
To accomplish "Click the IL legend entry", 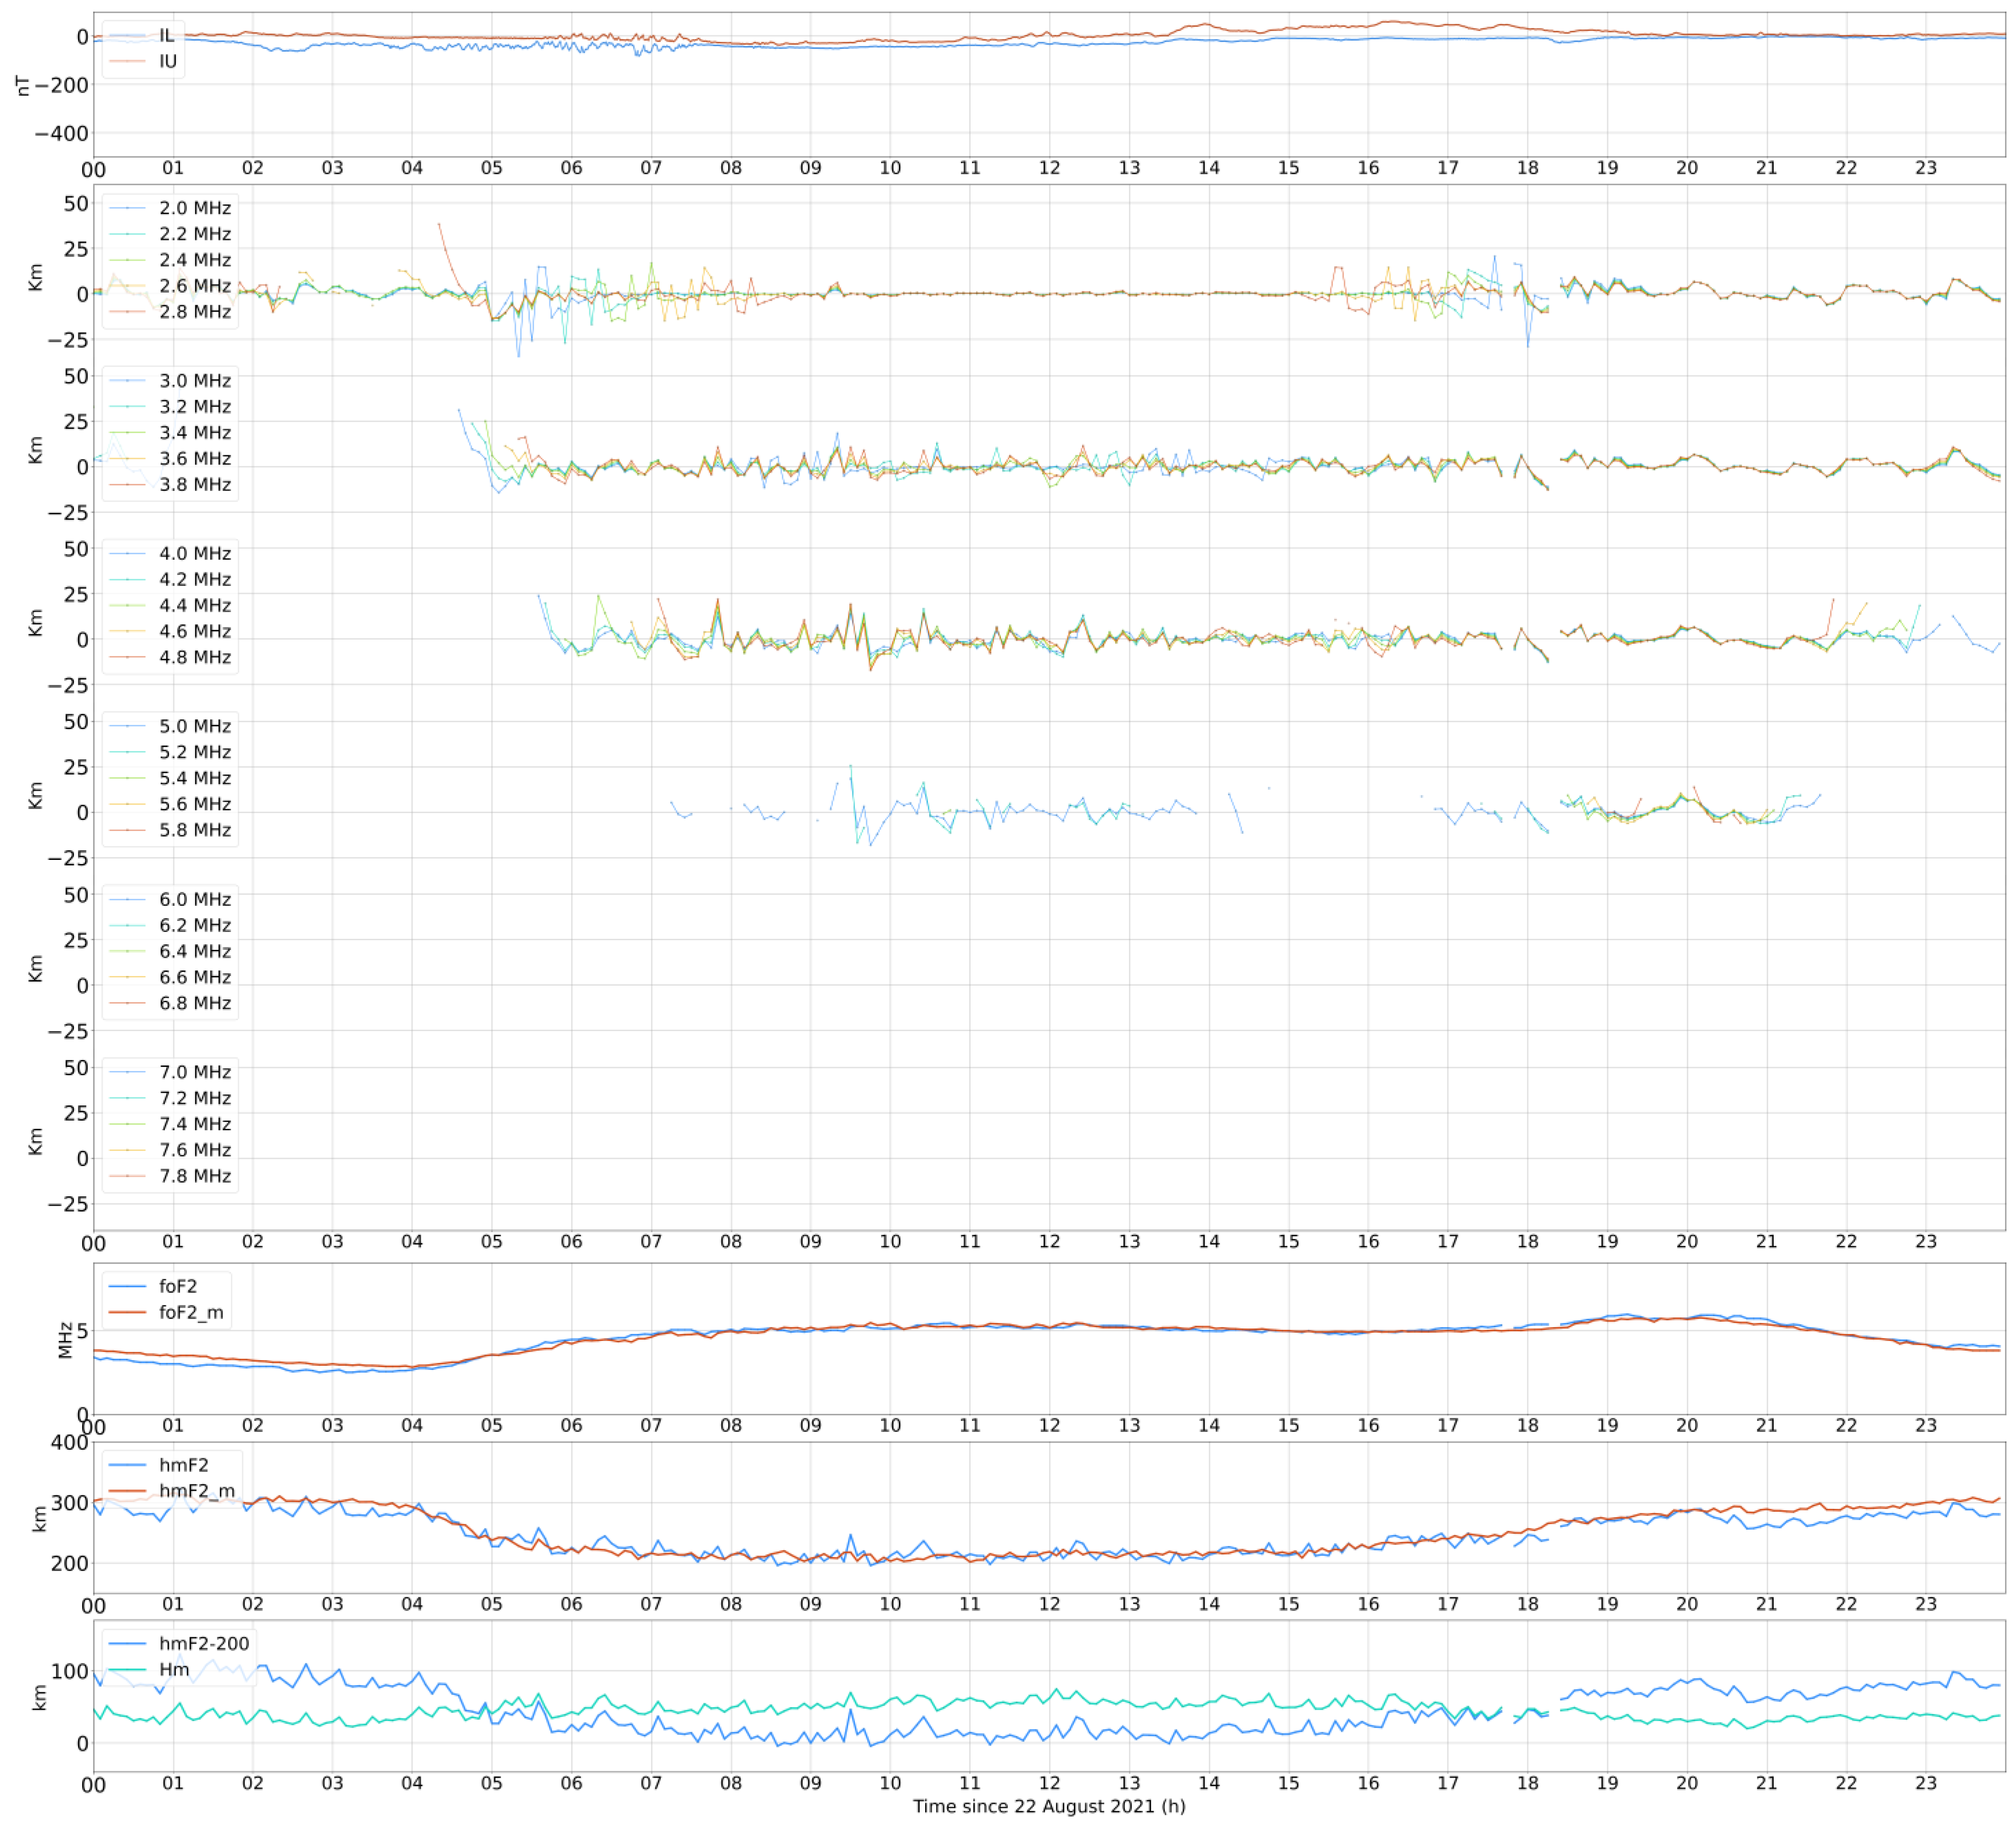I will [x=166, y=36].
